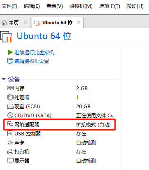
Task: Select the 处理器 device entry
Action: [x=22, y=98]
